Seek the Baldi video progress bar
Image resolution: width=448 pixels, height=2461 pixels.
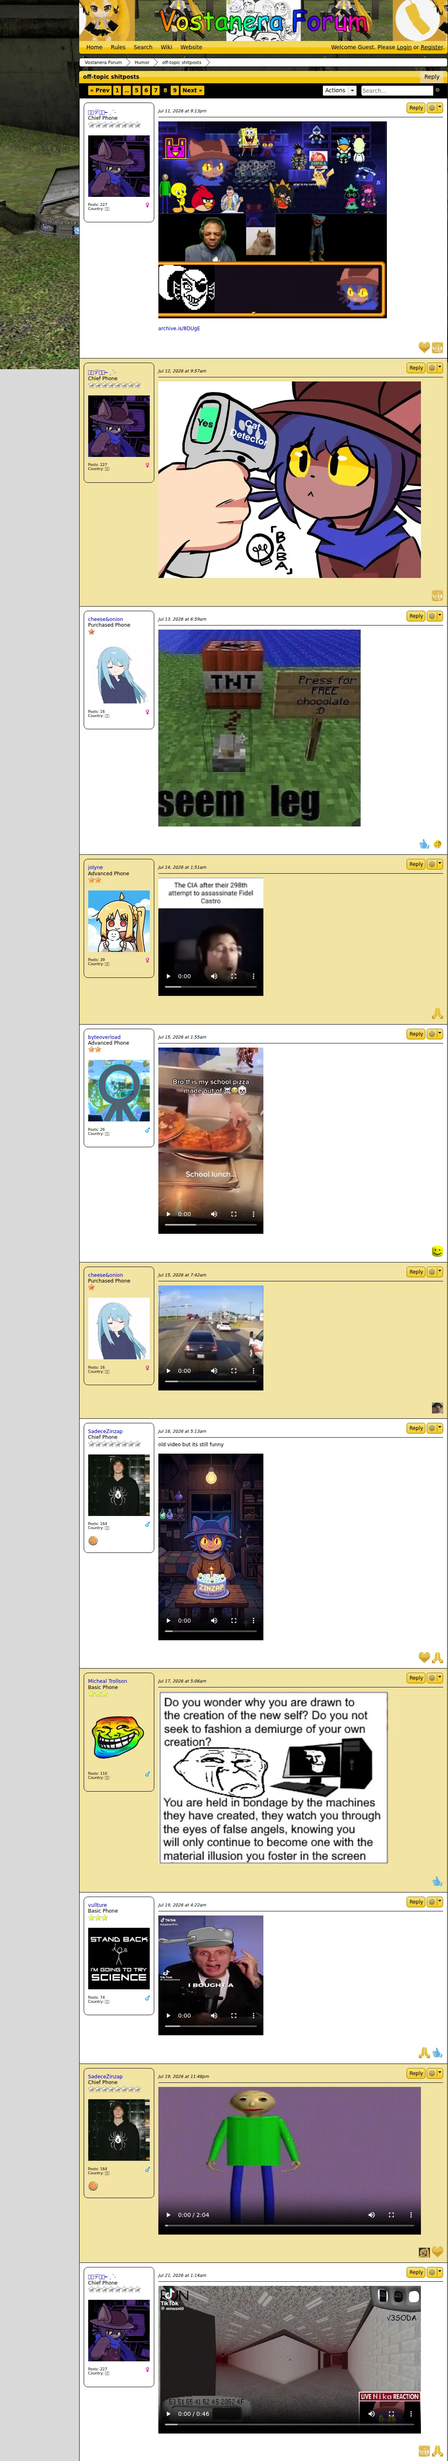click(288, 2227)
